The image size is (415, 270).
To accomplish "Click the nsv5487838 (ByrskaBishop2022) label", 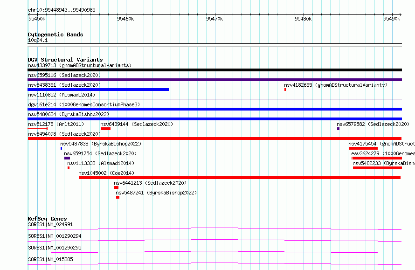I will [101, 144].
